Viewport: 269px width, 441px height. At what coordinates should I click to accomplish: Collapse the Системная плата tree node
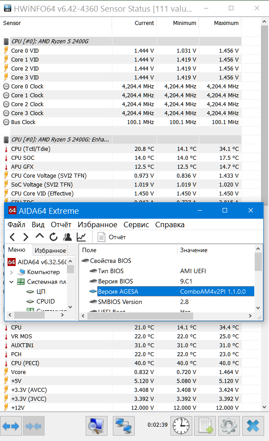pos(11,282)
